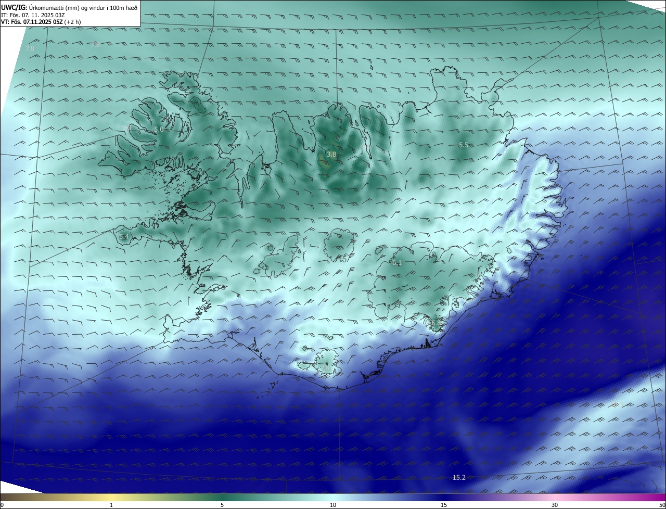Screen dimensions: 666x509
Task: Click the title "Úrkomumætti (mm) og vindur í 100m hæð"
Action: tap(83, 7)
